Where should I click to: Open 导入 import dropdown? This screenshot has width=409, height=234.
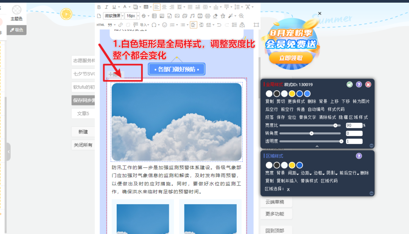click(x=145, y=25)
